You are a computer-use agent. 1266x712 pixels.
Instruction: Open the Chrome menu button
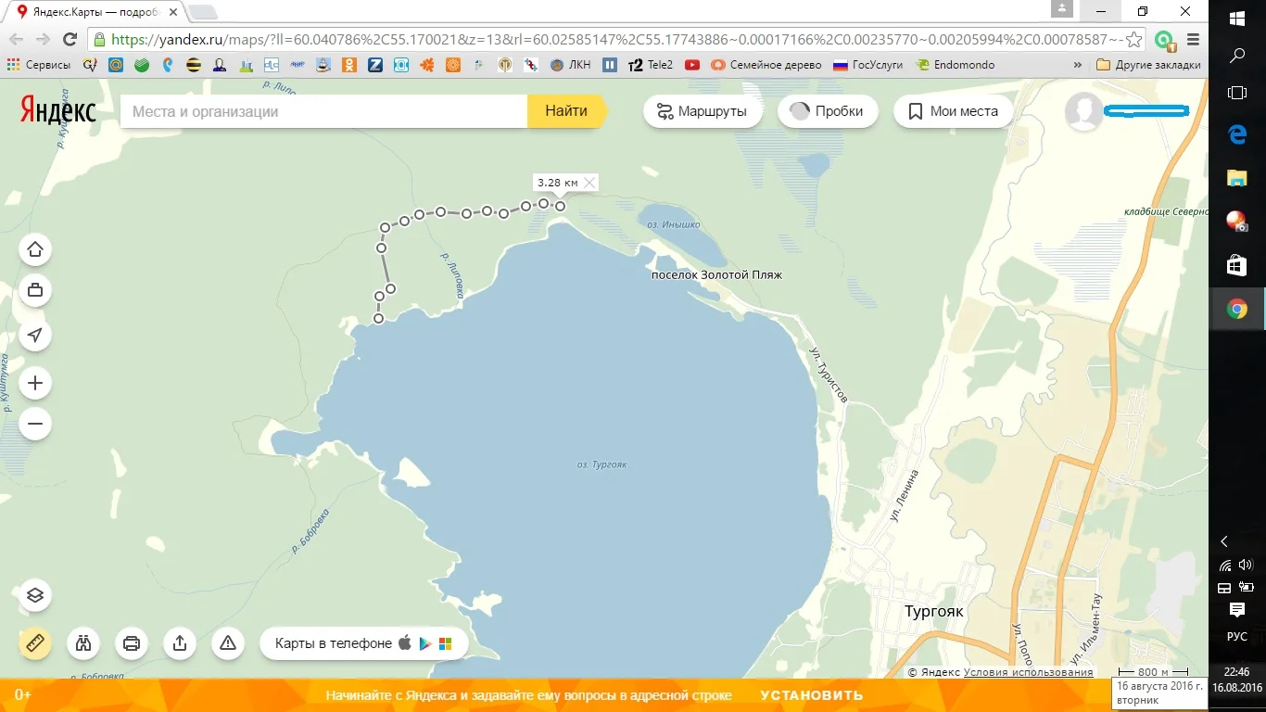coord(1193,40)
